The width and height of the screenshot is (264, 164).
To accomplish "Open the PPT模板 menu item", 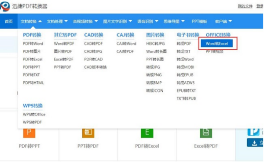I will (x=199, y=21).
